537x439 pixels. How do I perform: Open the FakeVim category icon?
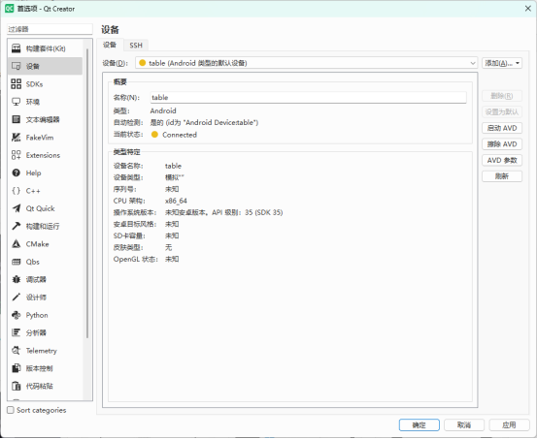[17, 137]
